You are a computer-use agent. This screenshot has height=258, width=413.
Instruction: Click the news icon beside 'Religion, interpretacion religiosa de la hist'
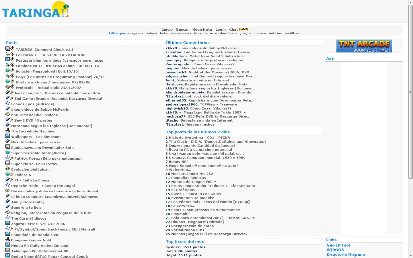(8, 212)
